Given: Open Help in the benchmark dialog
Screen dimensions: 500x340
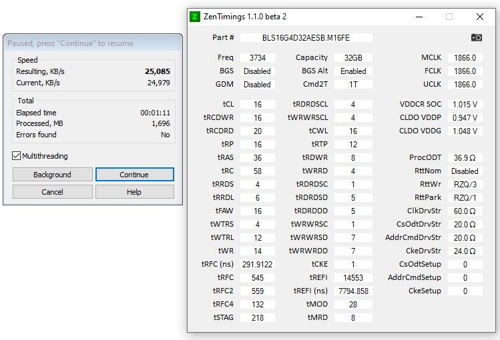Looking at the screenshot, I should pyautogui.click(x=135, y=192).
